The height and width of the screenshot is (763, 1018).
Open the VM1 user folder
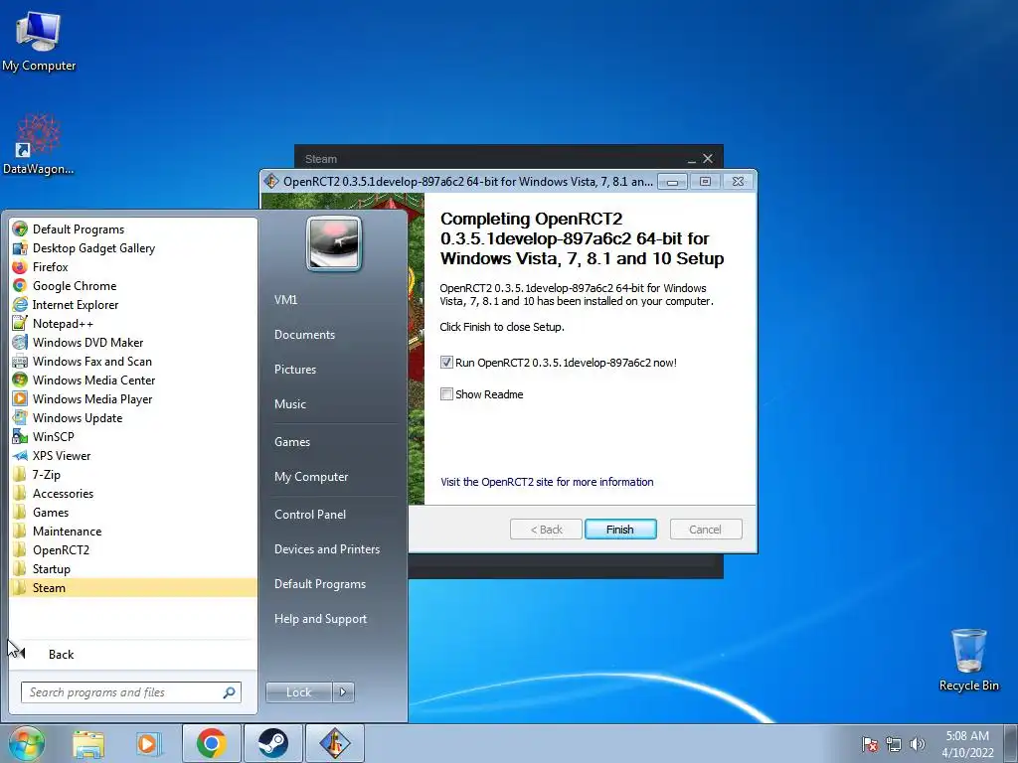285,300
